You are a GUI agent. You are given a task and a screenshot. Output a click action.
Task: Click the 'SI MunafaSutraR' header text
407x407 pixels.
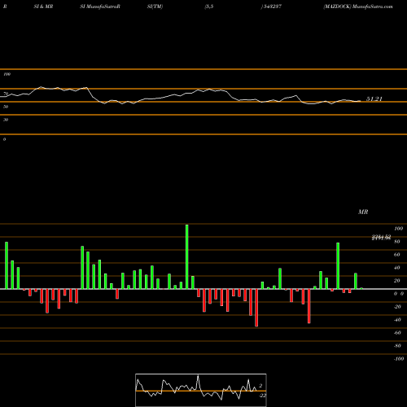100,7
